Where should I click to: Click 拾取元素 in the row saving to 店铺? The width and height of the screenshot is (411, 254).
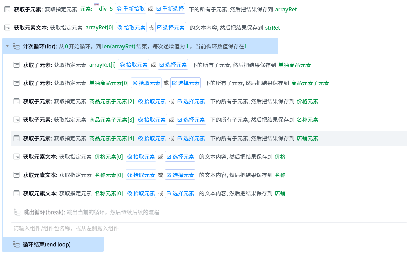141,193
